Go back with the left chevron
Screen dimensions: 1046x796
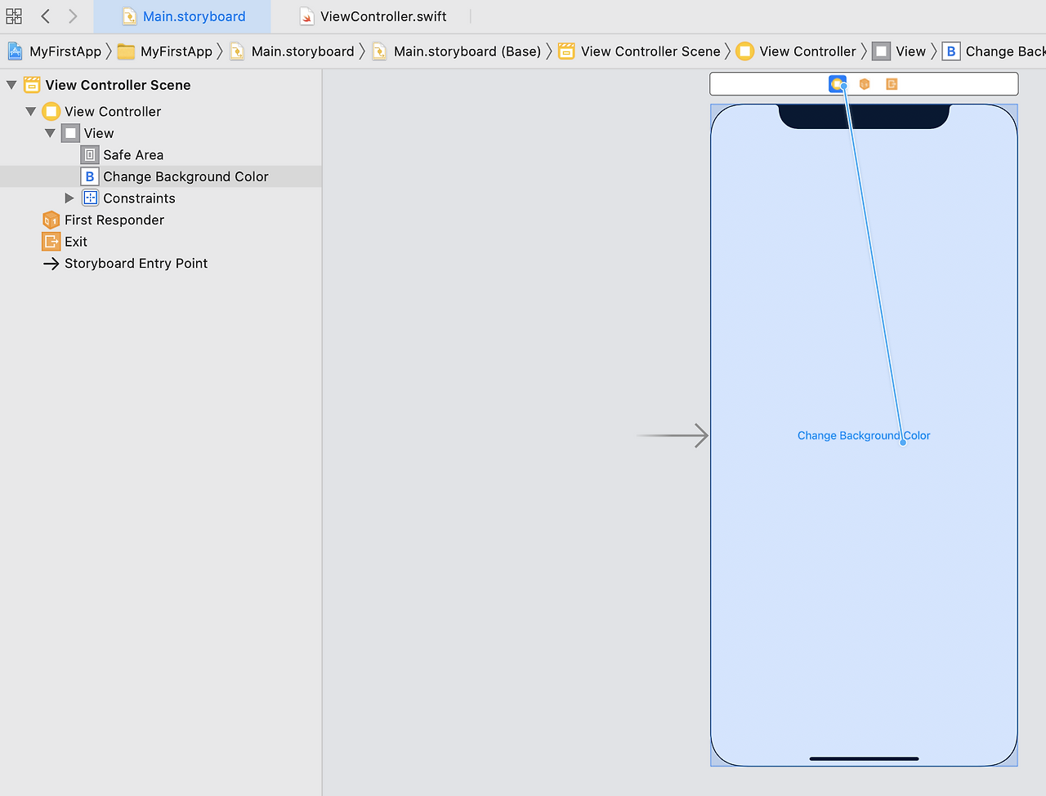click(46, 16)
